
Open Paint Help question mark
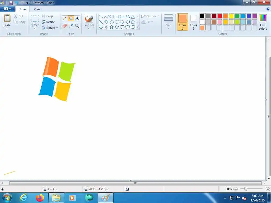point(268,9)
